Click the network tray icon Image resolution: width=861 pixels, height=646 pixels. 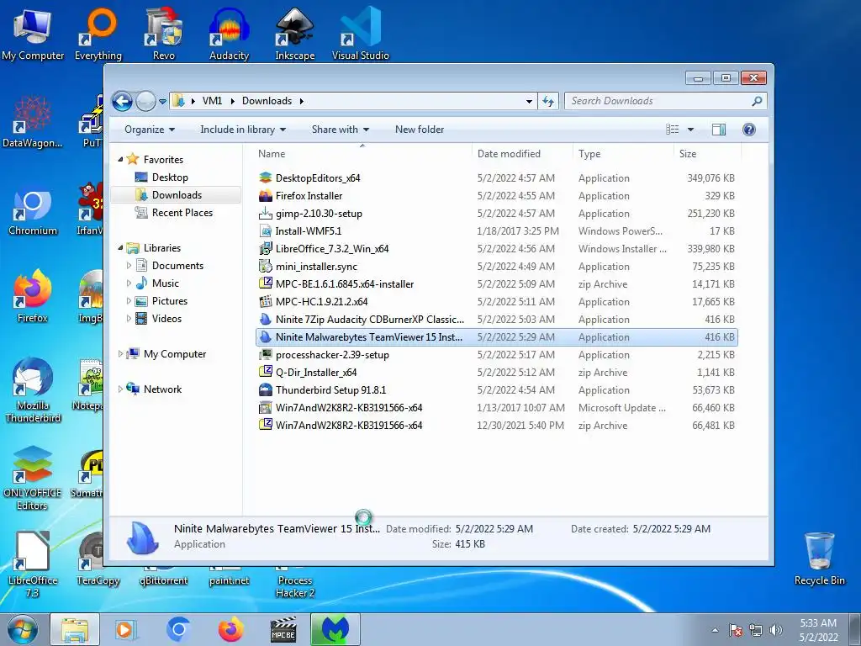[756, 630]
